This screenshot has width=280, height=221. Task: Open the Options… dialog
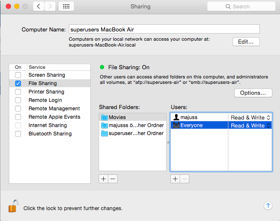click(x=253, y=93)
